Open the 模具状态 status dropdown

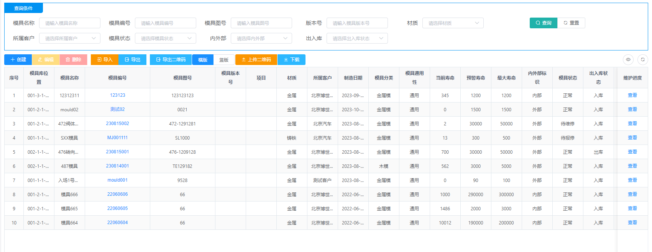165,38
